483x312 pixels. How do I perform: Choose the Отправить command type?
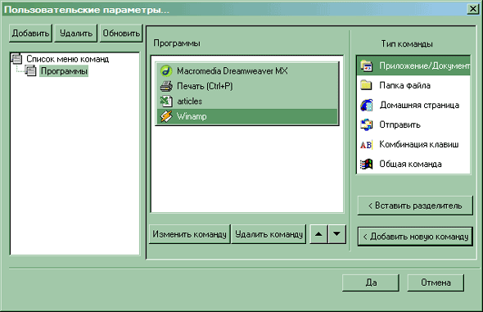(413, 124)
